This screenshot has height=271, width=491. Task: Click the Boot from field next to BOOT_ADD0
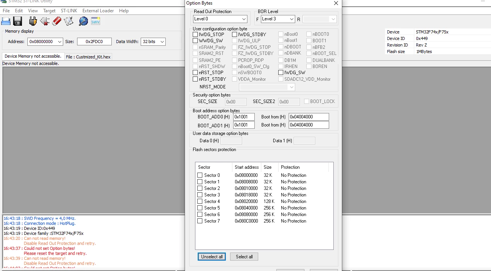click(x=309, y=117)
